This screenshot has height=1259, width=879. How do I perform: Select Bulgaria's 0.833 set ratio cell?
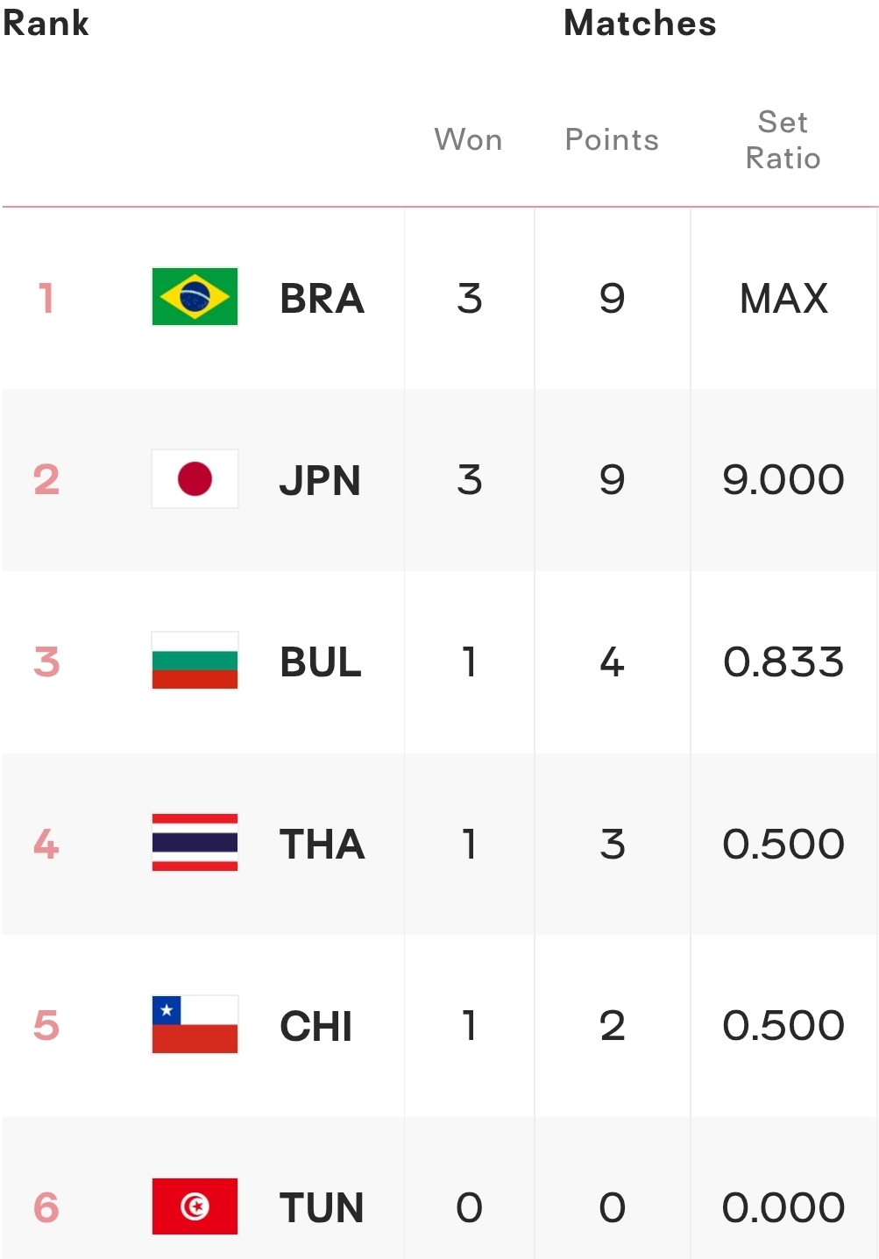click(784, 662)
